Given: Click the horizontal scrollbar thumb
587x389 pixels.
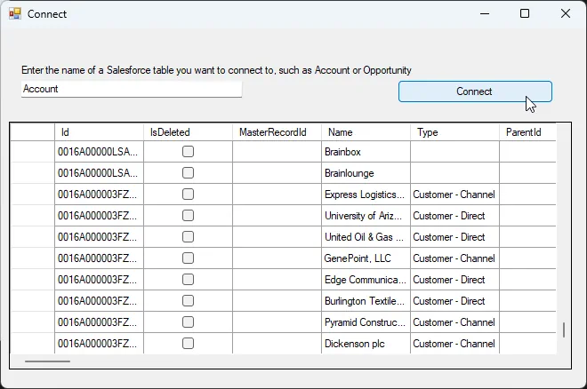Looking at the screenshot, I should coord(47,361).
